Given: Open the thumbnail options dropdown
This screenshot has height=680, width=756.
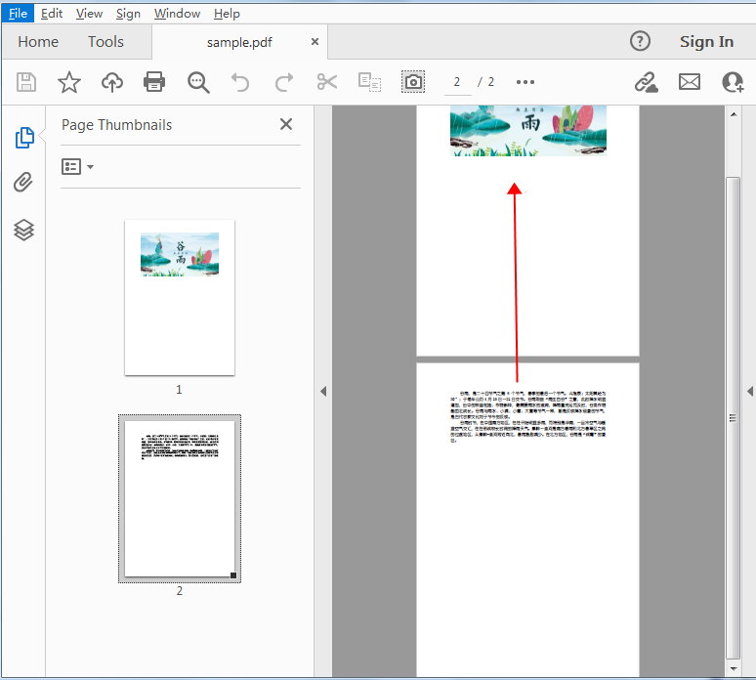Looking at the screenshot, I should coord(77,167).
